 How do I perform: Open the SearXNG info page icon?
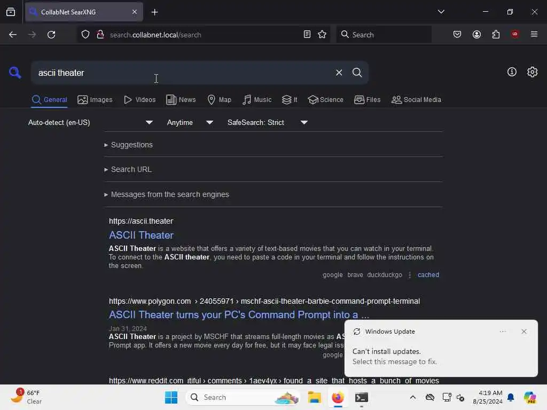[512, 72]
